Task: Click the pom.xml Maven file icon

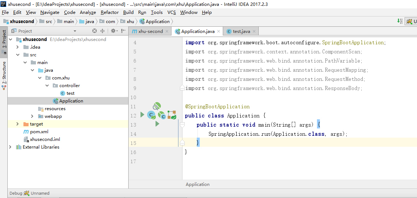Action: tap(26, 131)
